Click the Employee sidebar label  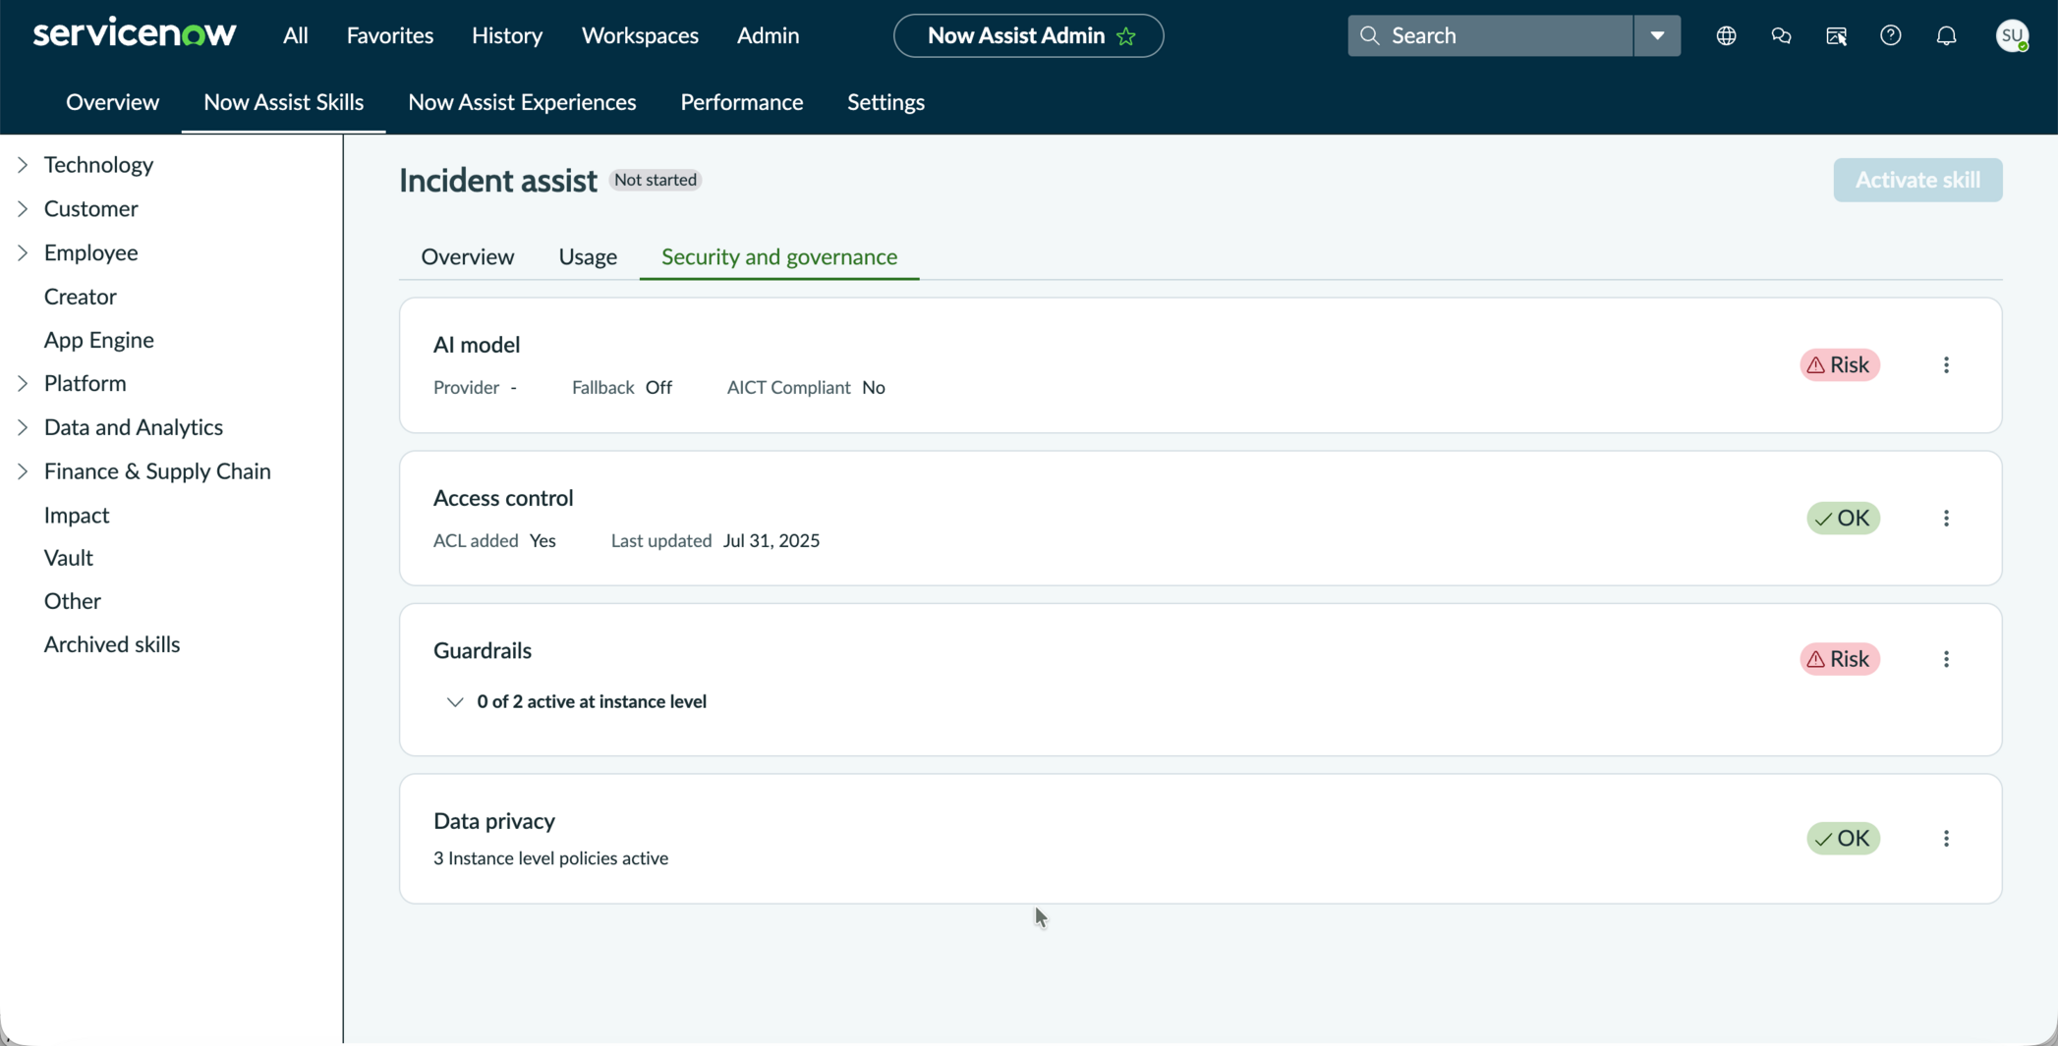pos(90,252)
